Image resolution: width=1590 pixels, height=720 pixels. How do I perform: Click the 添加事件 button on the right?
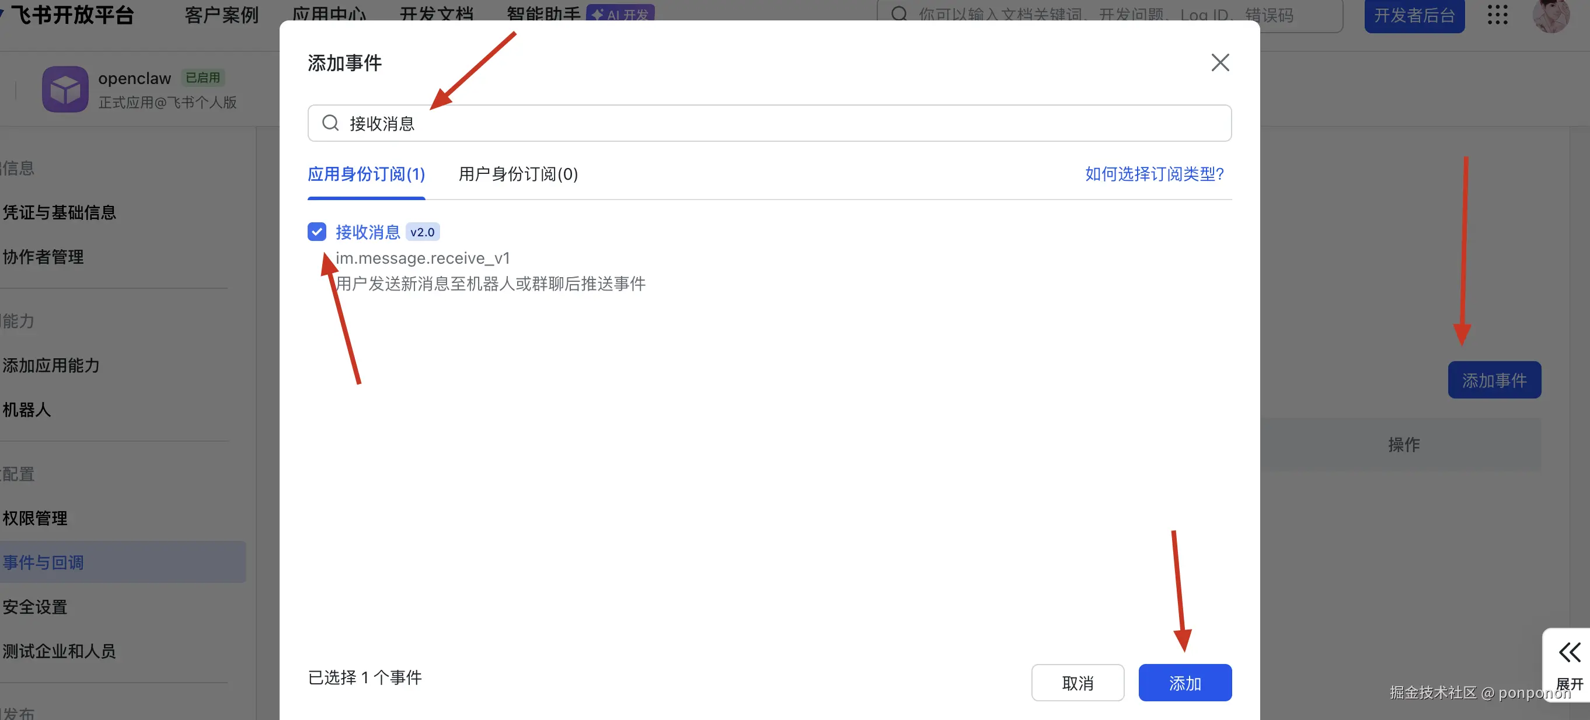(x=1494, y=379)
